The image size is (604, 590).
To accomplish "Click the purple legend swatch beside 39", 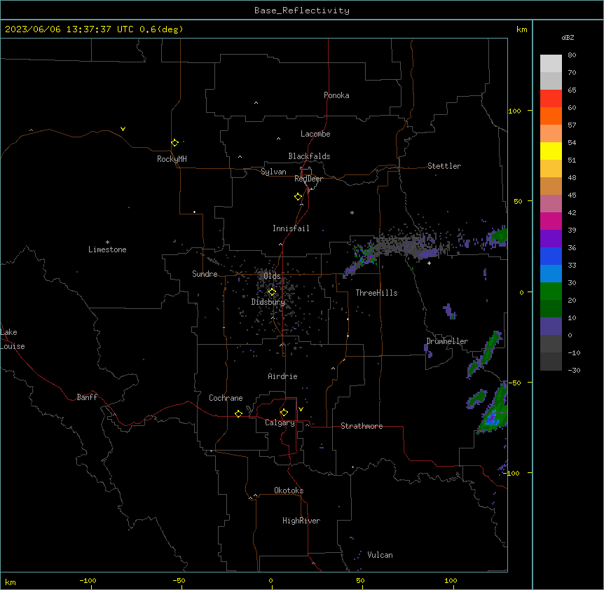I will (551, 239).
